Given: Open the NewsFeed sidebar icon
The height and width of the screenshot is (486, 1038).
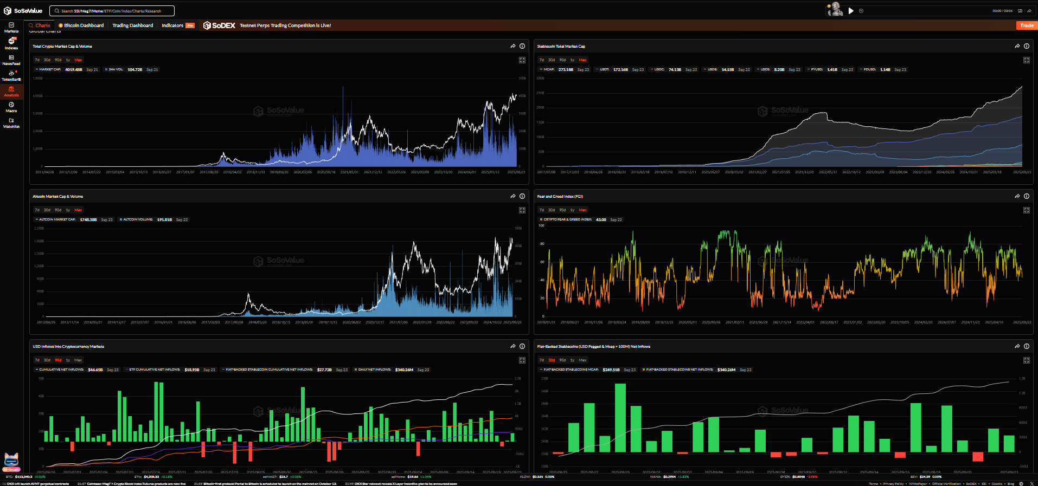Looking at the screenshot, I should pyautogui.click(x=11, y=60).
